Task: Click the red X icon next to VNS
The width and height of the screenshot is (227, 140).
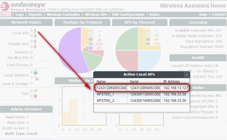Action: pyautogui.click(x=35, y=96)
